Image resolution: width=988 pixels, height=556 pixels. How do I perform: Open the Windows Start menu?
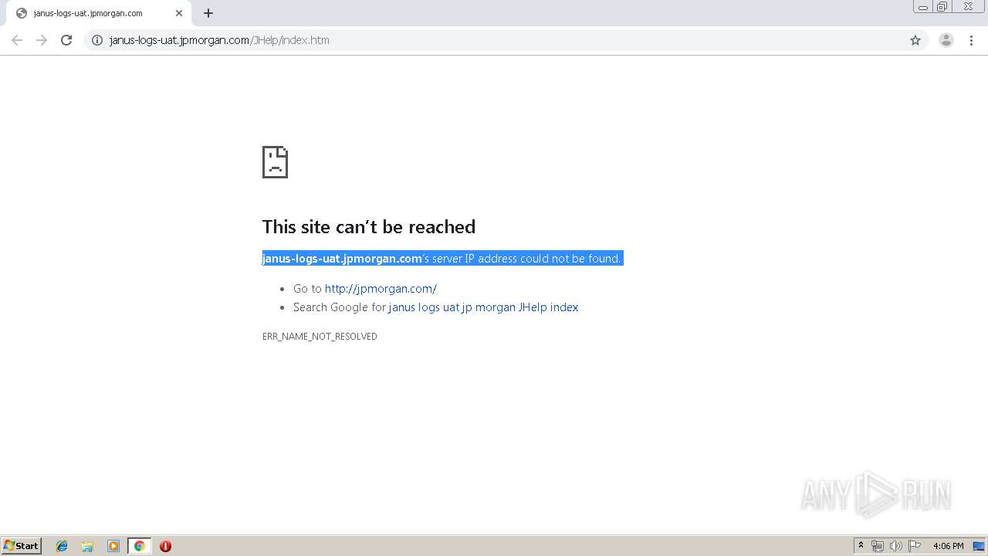(22, 546)
